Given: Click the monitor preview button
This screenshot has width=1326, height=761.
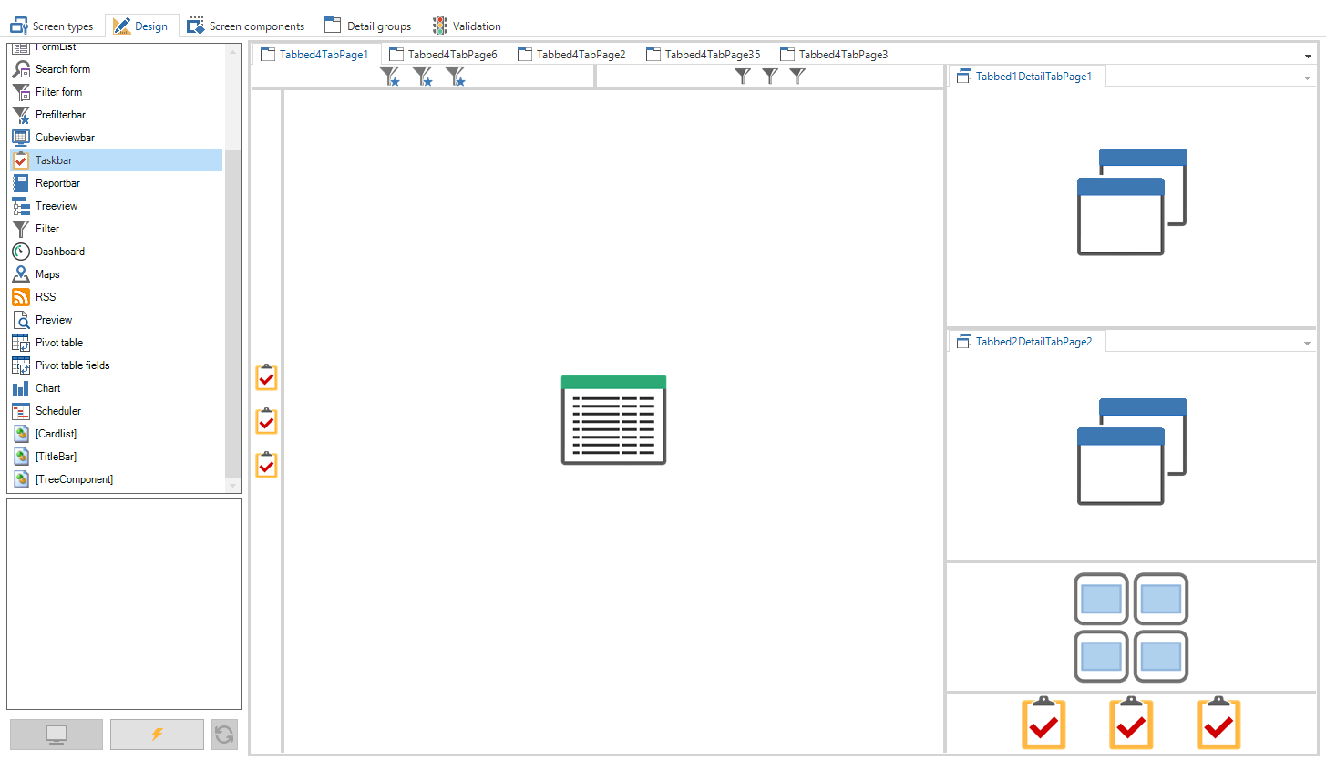Looking at the screenshot, I should click(x=57, y=734).
